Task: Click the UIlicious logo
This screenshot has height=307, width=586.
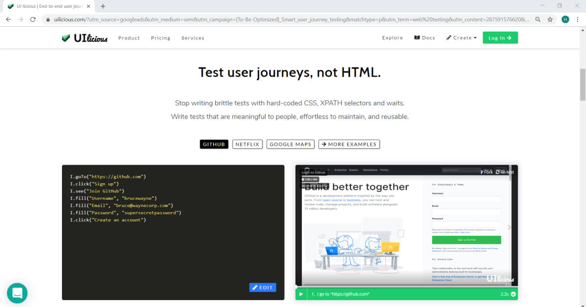Action: click(84, 38)
